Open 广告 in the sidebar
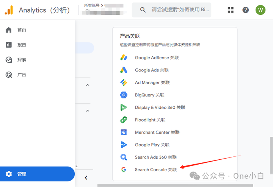Screen dimensions: 273x187 22,75
